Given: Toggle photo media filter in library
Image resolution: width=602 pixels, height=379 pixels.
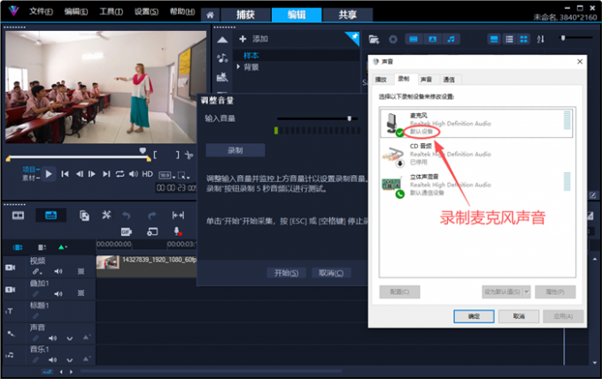Looking at the screenshot, I should [x=432, y=39].
